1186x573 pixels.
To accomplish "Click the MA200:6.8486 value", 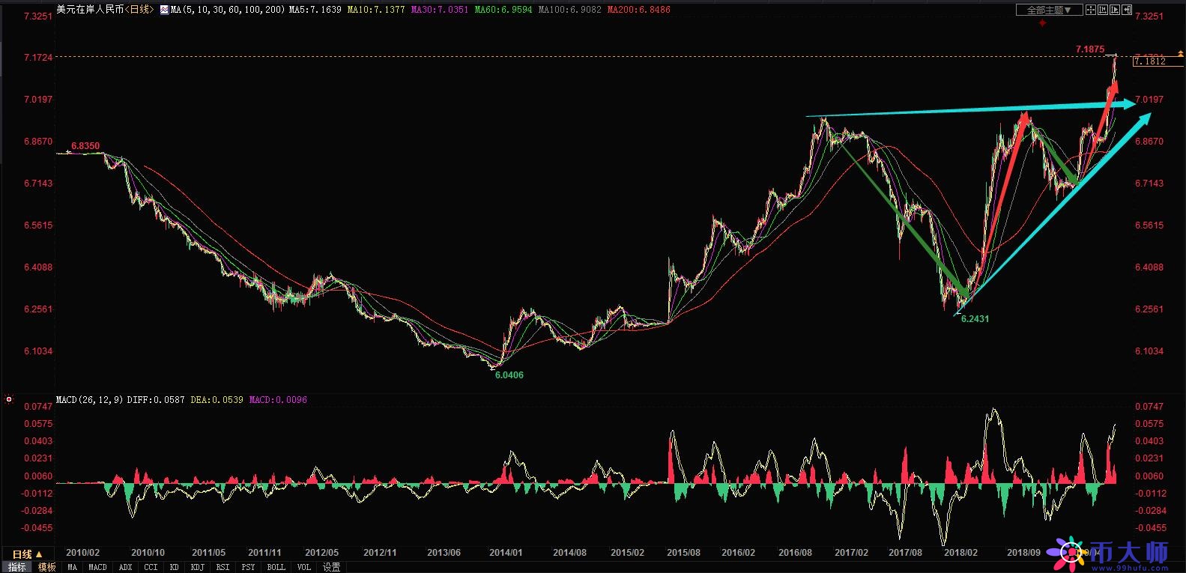I will pos(639,10).
